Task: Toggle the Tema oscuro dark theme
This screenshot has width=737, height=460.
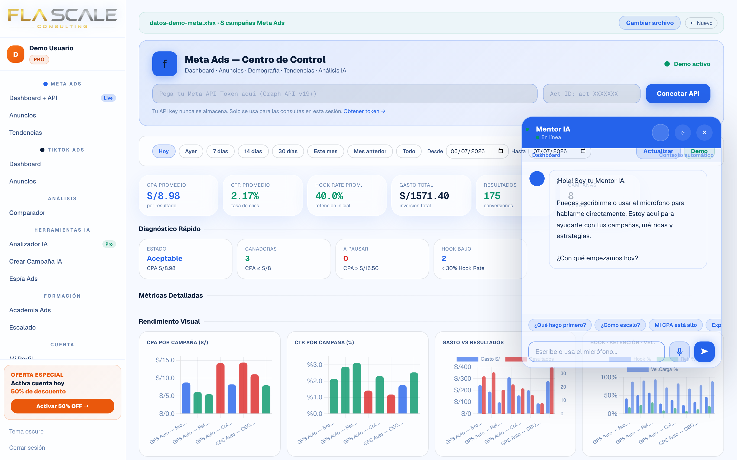Action: (x=27, y=431)
